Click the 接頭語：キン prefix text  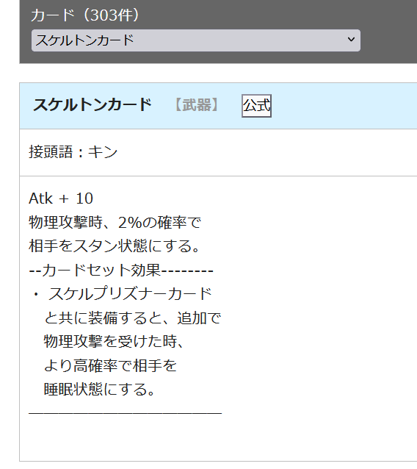pyautogui.click(x=73, y=151)
